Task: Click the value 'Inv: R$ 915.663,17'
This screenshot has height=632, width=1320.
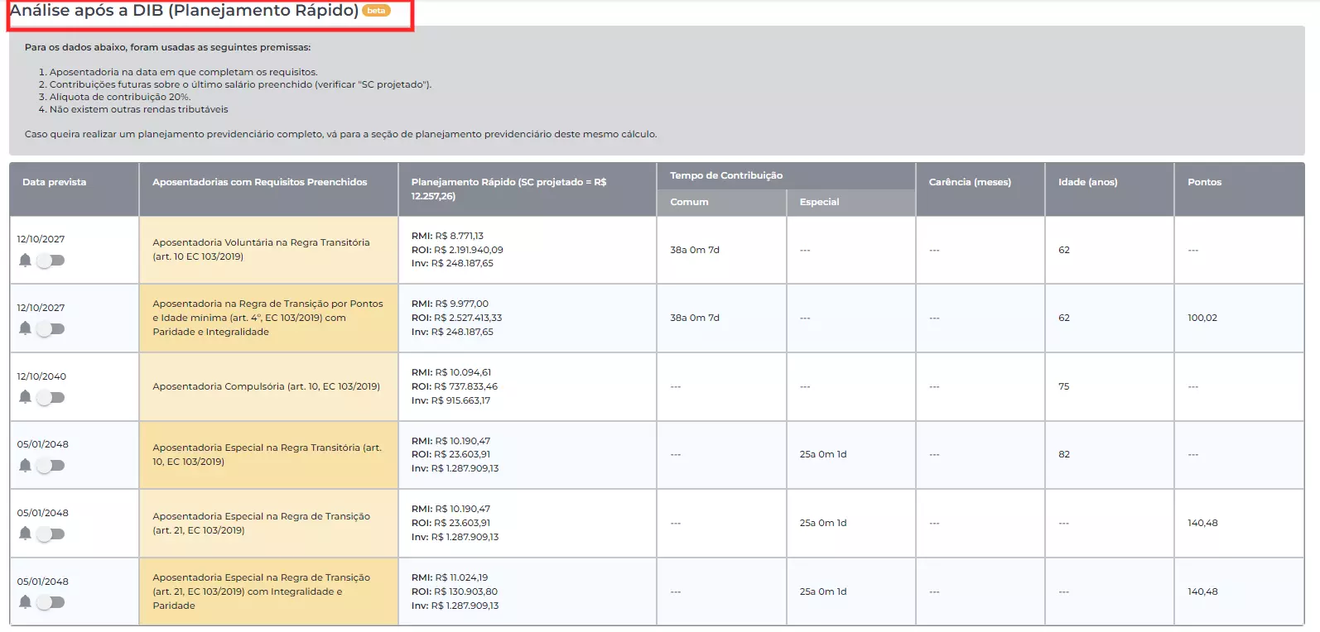Action: 450,400
